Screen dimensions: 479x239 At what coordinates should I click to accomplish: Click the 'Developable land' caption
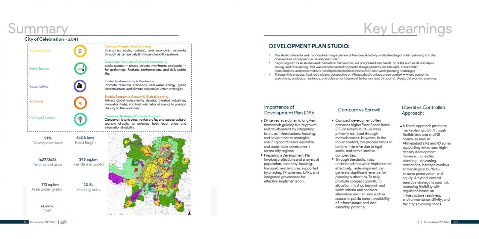(x=48, y=143)
